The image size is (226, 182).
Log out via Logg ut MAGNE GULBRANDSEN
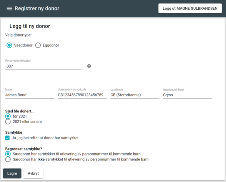(190, 9)
